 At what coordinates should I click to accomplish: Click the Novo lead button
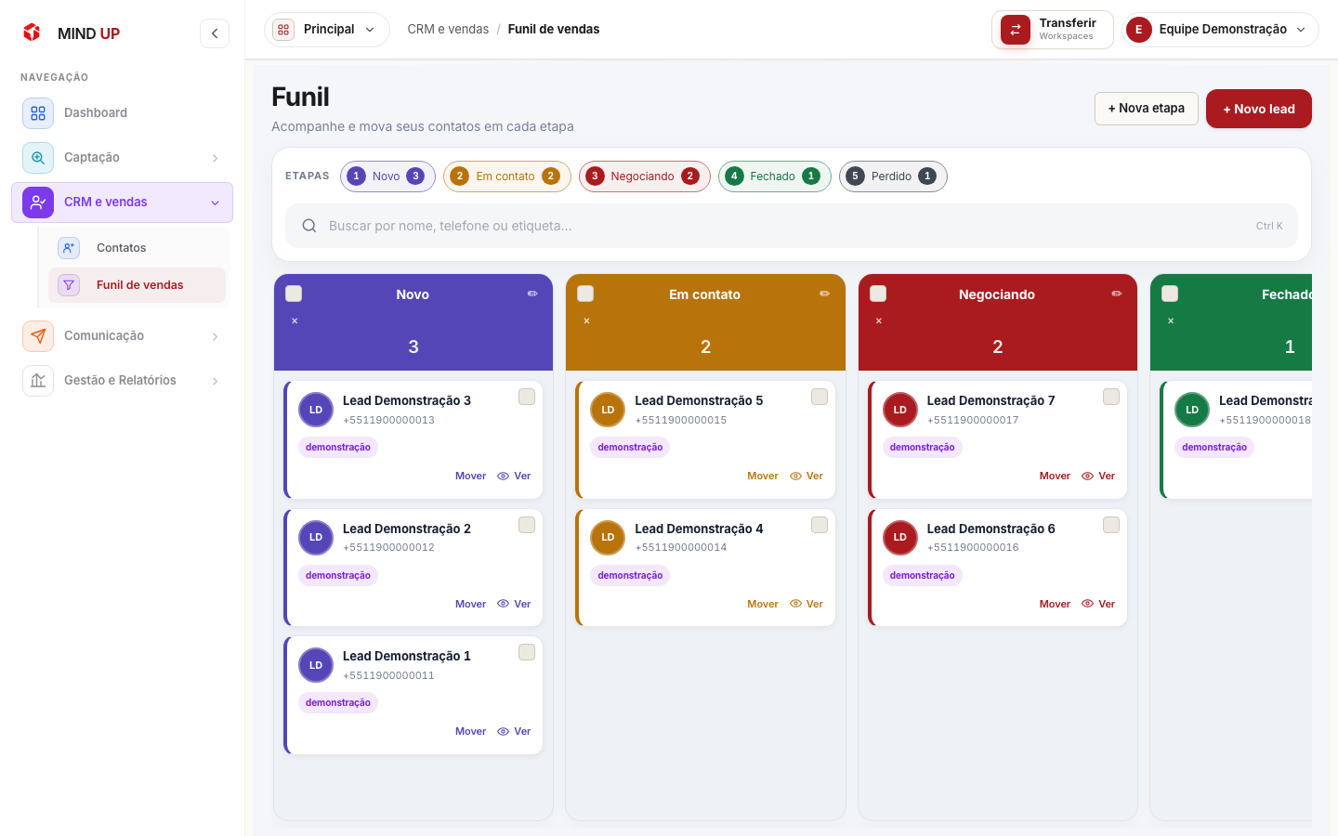[x=1259, y=109]
